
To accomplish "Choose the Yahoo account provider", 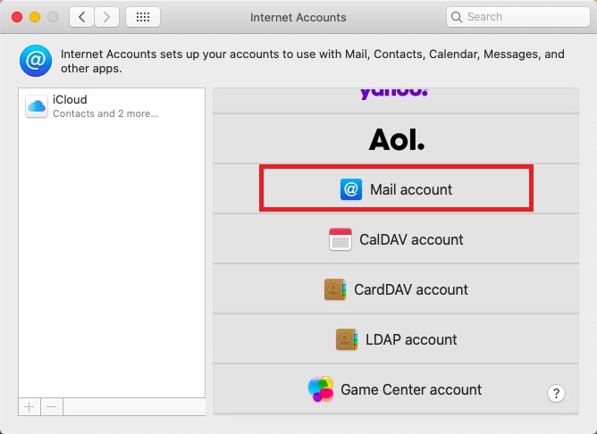I will click(396, 101).
